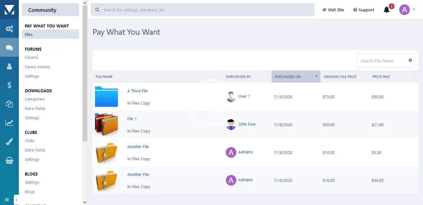Open the hamburger menu at bottom left
423x205 pixels.
[7, 200]
